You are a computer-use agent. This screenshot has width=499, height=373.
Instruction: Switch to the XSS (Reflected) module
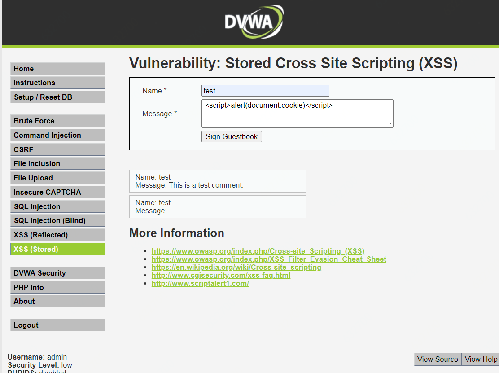point(57,235)
